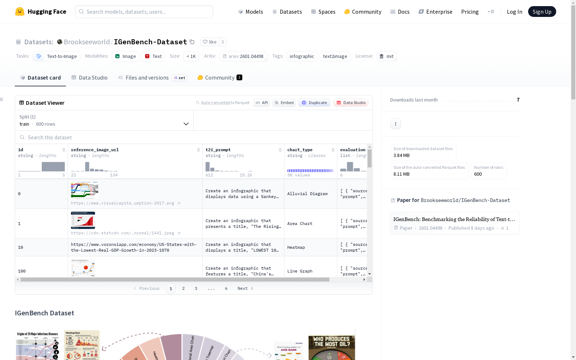The height and width of the screenshot is (360, 576).
Task: Open the Auto-converted to Parquet link
Action: coord(225,103)
